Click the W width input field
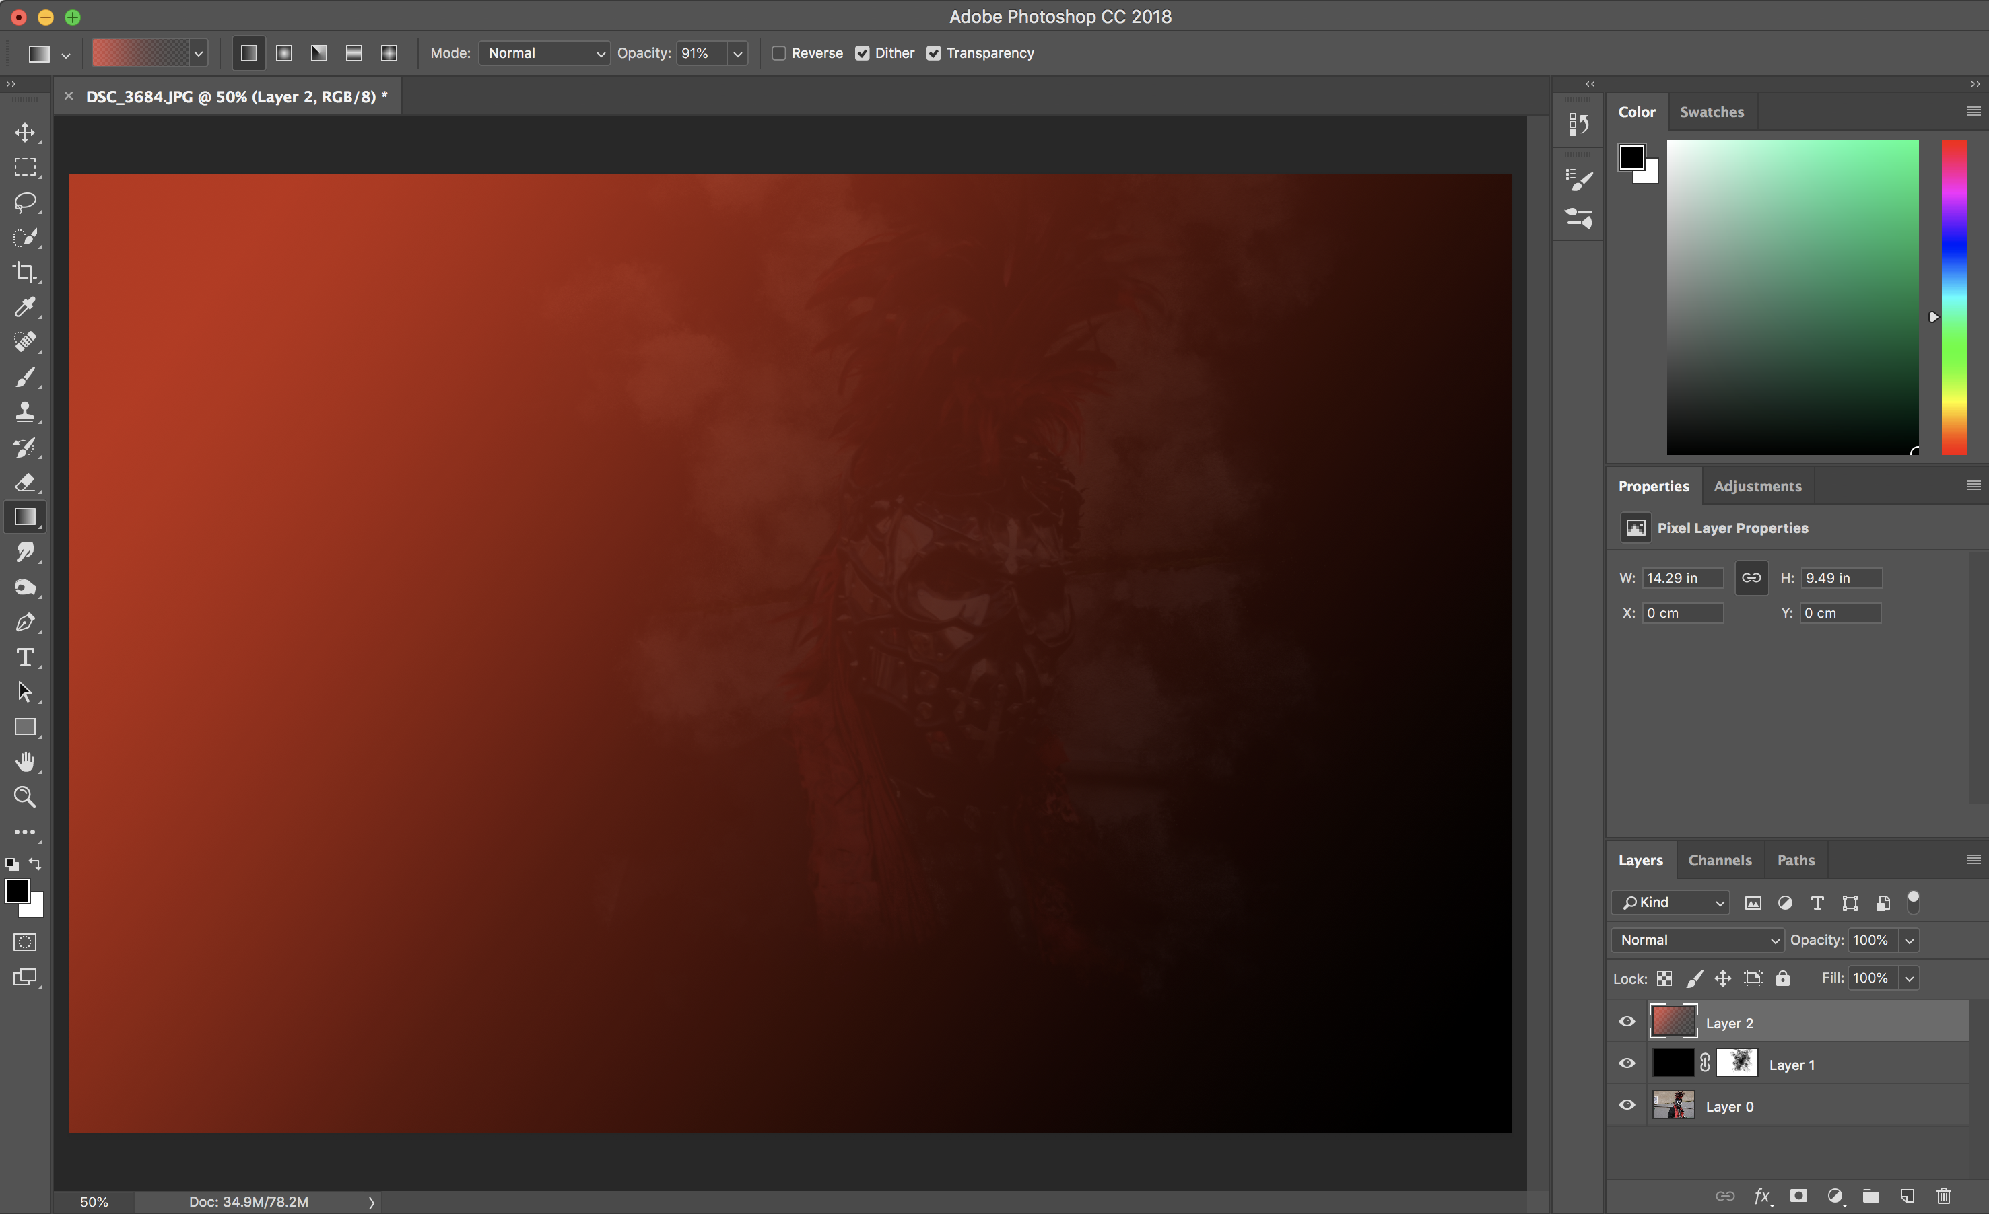 1682,577
